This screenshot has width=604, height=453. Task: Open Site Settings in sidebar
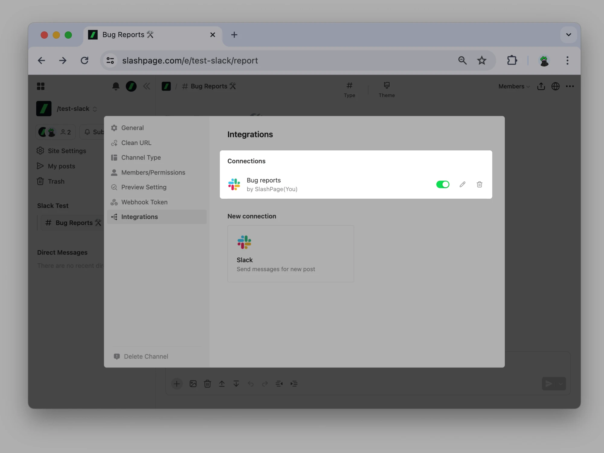click(x=61, y=151)
